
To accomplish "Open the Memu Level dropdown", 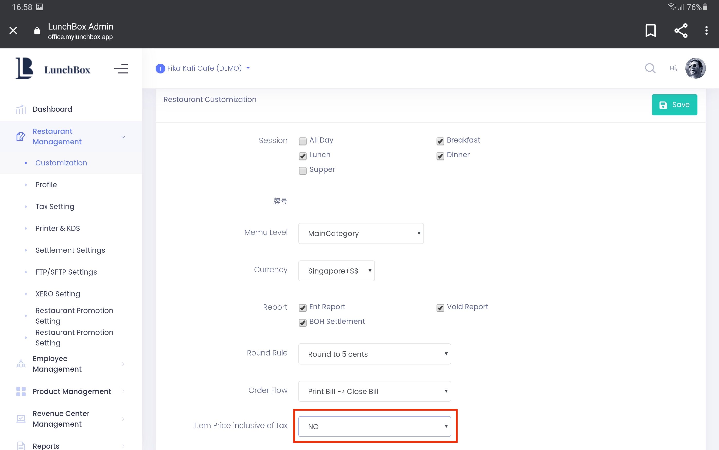I will pos(361,233).
